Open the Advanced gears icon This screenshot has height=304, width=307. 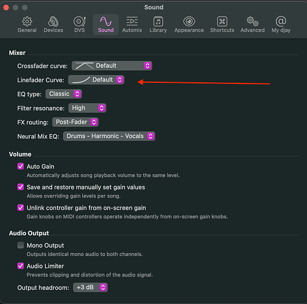(252, 21)
